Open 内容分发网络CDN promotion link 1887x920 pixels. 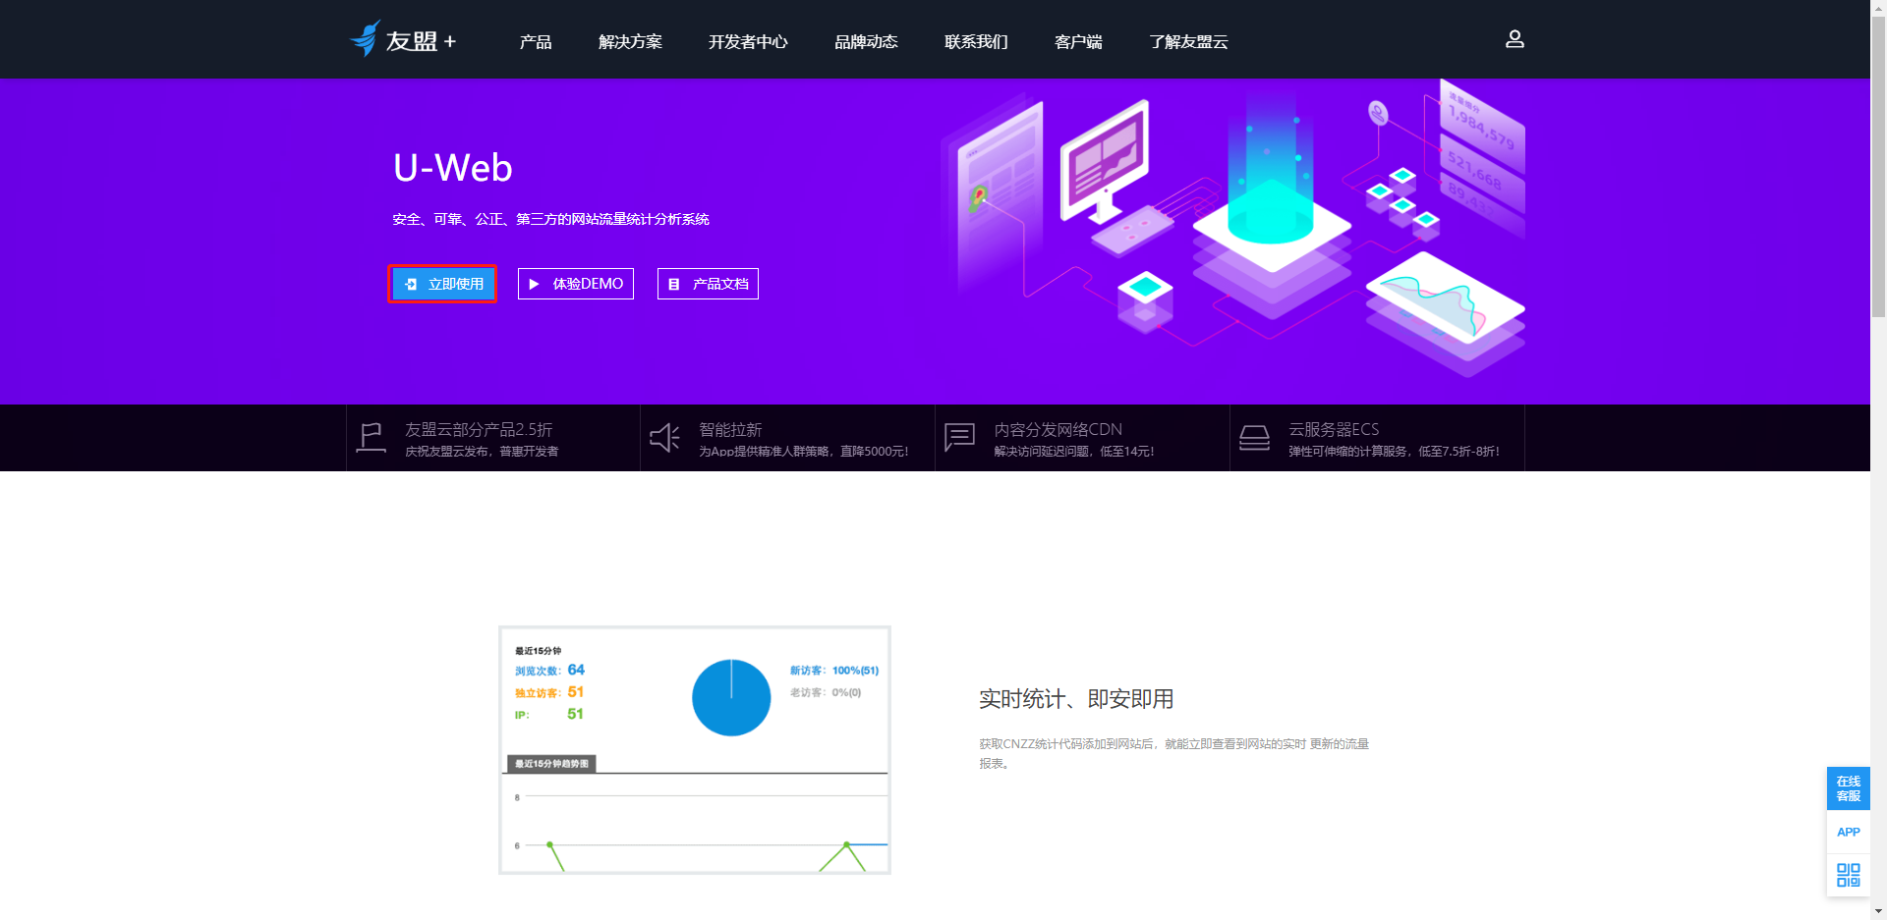point(1082,438)
